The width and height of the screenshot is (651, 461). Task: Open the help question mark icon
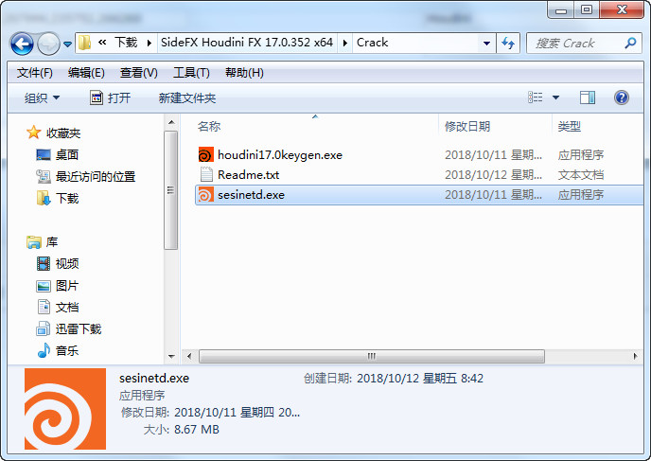[x=621, y=98]
